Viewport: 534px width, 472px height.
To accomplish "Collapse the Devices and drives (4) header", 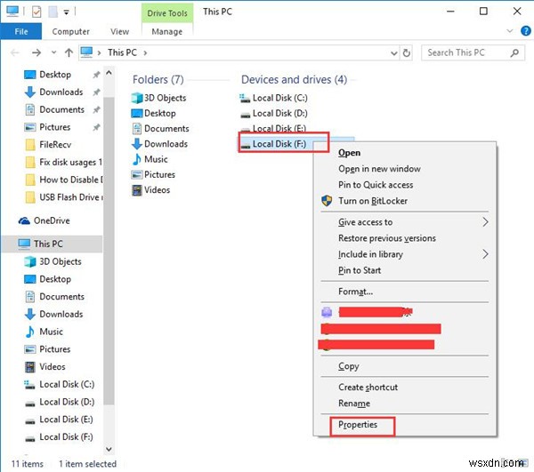I will coord(294,80).
